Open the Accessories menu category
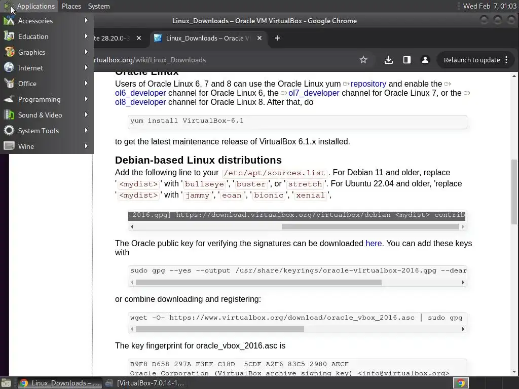 coord(47,20)
